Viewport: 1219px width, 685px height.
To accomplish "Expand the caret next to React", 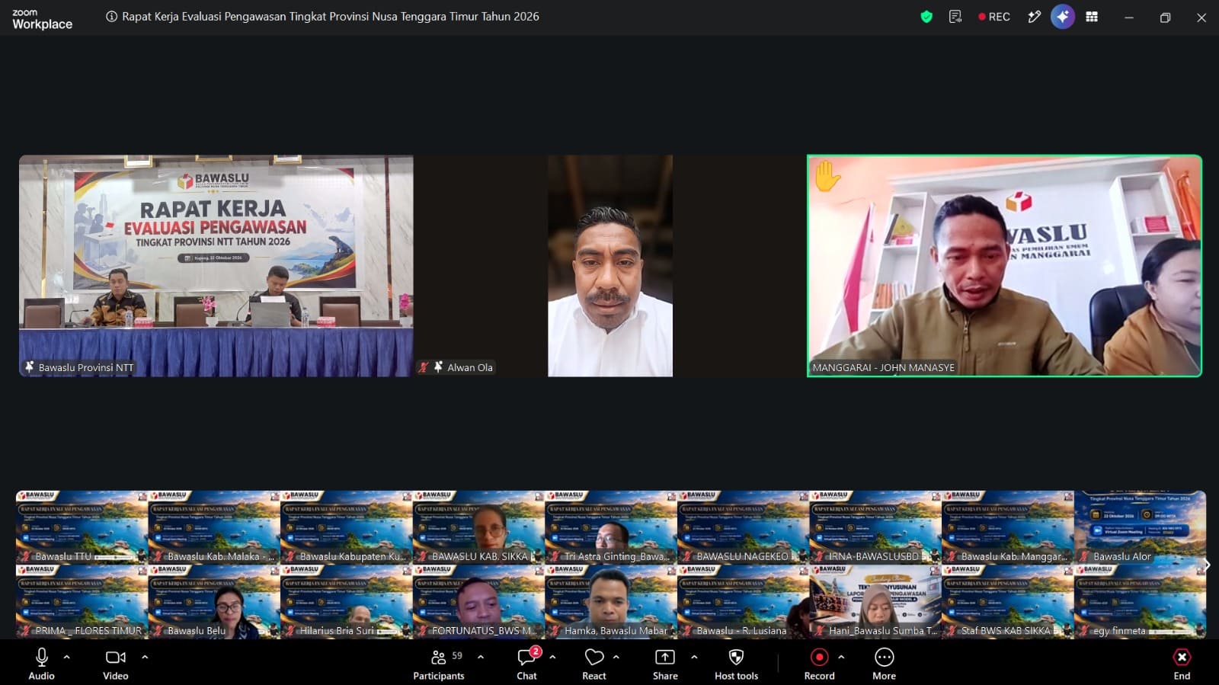I will pos(616,657).
